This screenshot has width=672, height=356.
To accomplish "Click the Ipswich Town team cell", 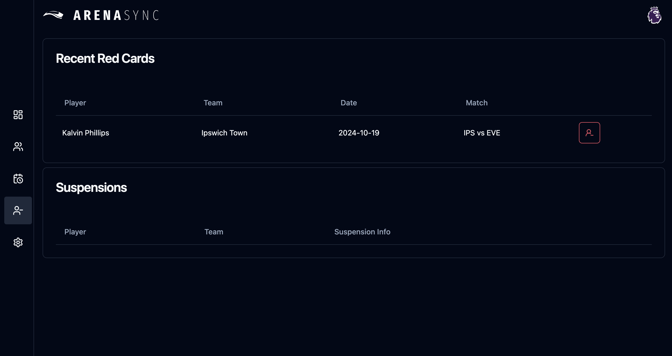I will click(x=224, y=133).
